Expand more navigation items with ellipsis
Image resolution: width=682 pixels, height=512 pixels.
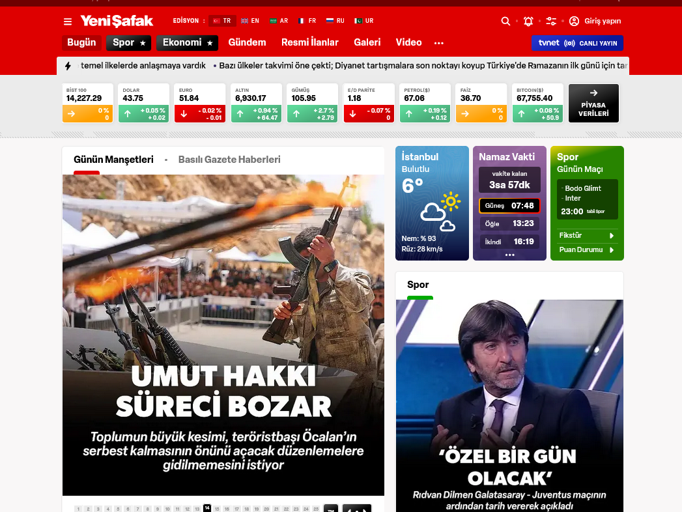438,43
